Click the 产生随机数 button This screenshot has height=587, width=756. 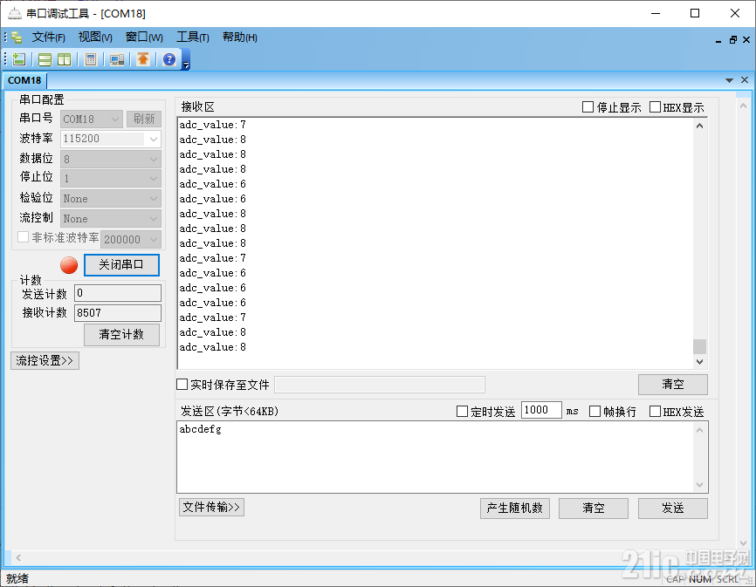[515, 508]
